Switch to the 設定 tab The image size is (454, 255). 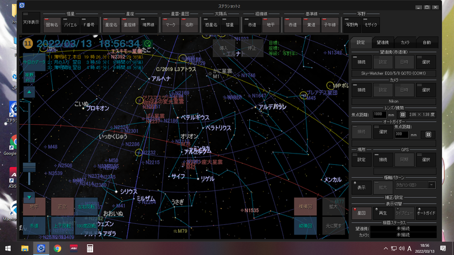point(361,42)
